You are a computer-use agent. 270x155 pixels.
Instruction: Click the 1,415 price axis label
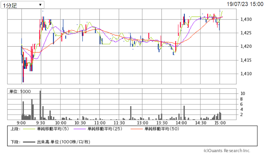pyautogui.click(x=246, y=60)
